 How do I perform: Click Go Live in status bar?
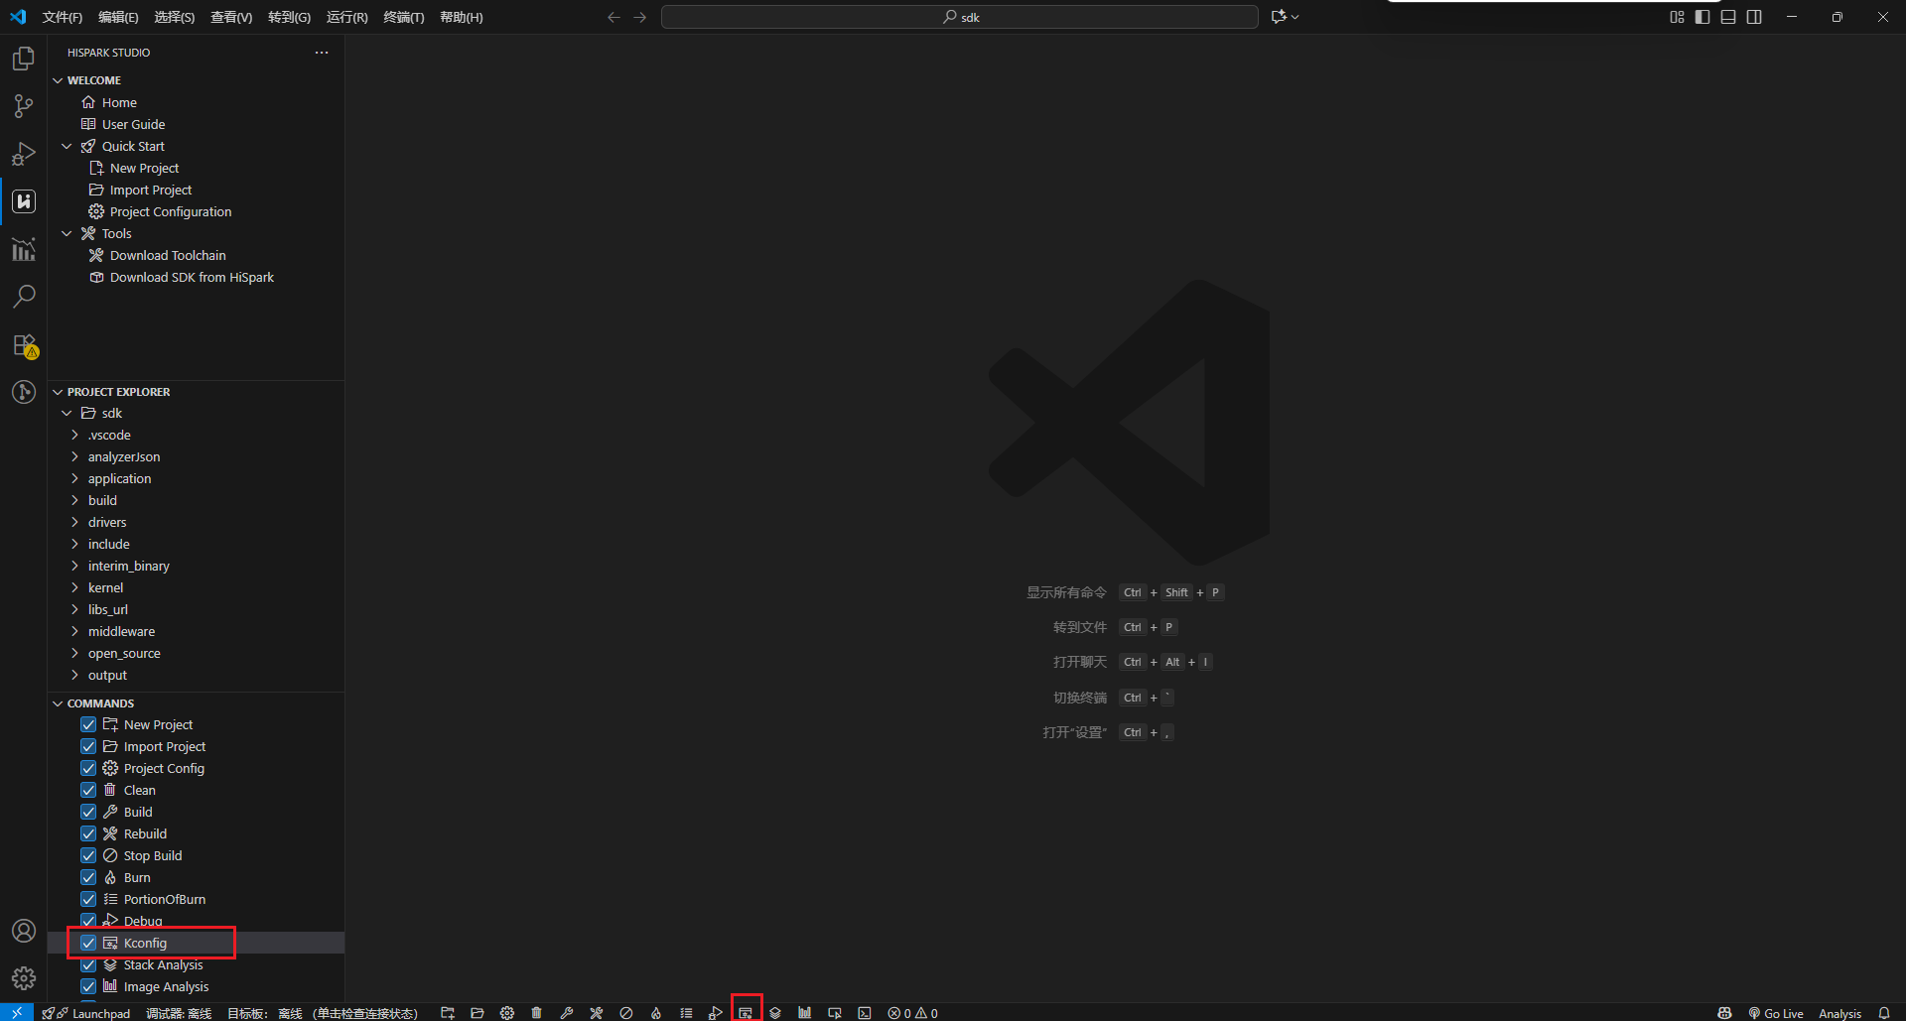1776,1013
